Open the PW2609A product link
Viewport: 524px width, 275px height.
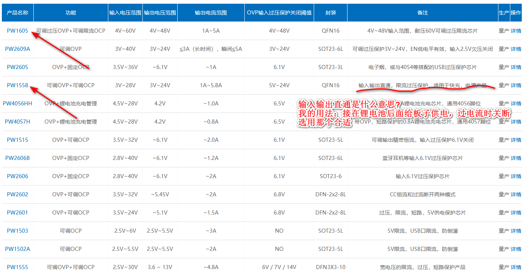[x=17, y=49]
